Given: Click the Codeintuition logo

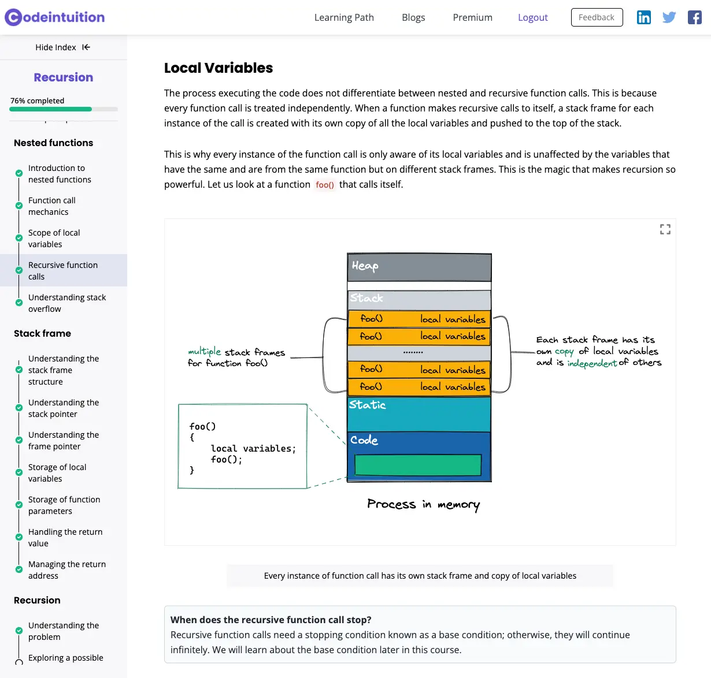Looking at the screenshot, I should (x=55, y=17).
